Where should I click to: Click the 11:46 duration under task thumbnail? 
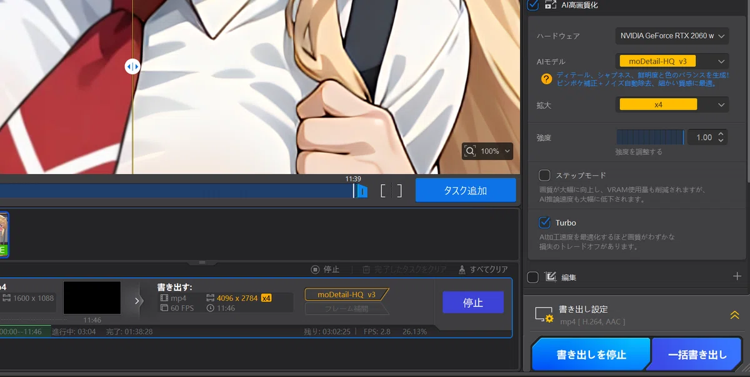pos(92,320)
